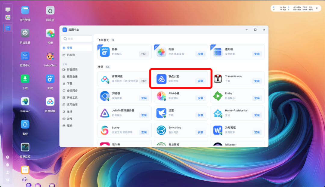
Task: Open the user profile icon in dock
Action: coord(8,172)
